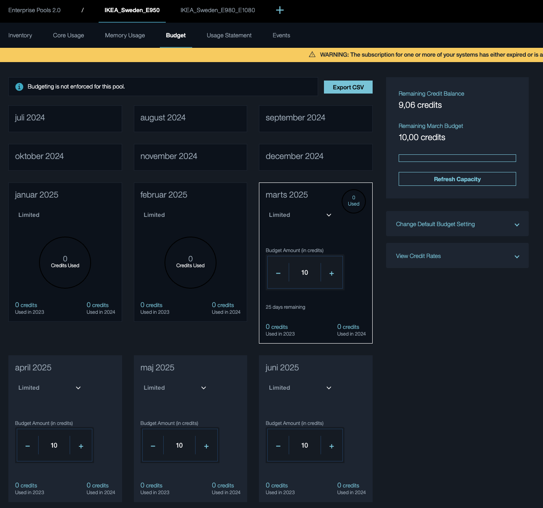Increase juni 2025 budget amount
Viewport: 543px width, 508px height.
click(x=332, y=446)
